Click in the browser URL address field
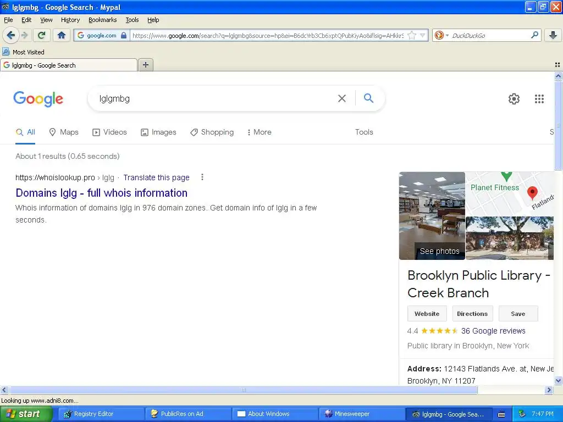Viewport: 563px width, 422px height. pos(268,35)
